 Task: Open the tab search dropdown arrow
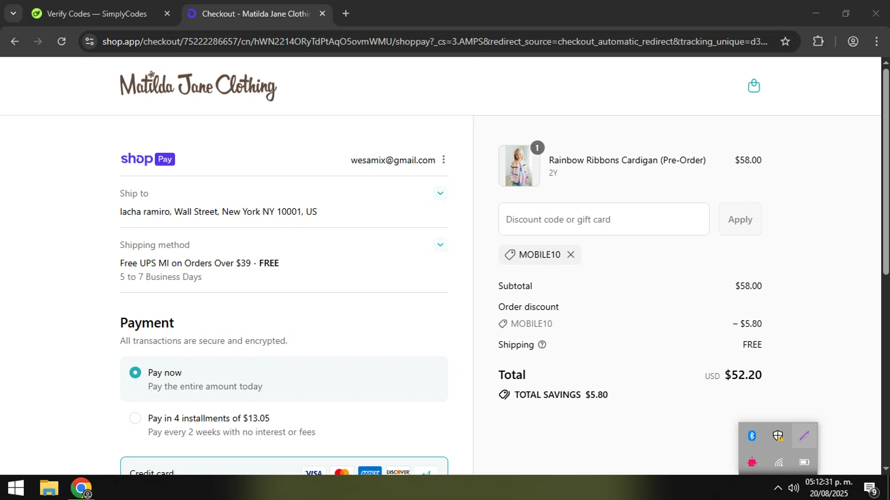click(13, 13)
